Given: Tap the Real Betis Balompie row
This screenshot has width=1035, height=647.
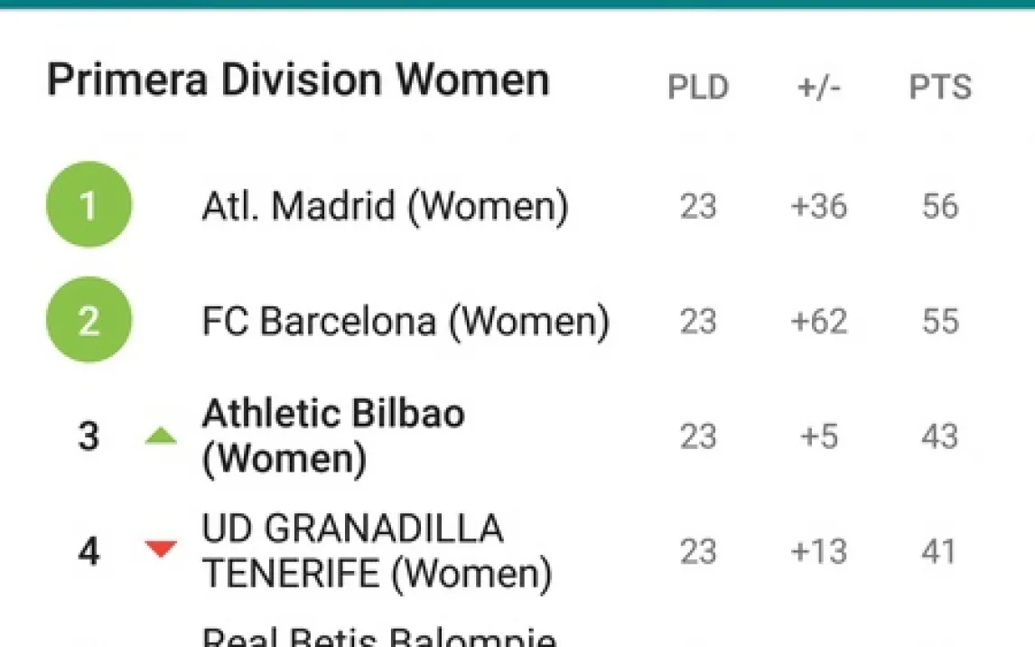Looking at the screenshot, I should point(379,636).
